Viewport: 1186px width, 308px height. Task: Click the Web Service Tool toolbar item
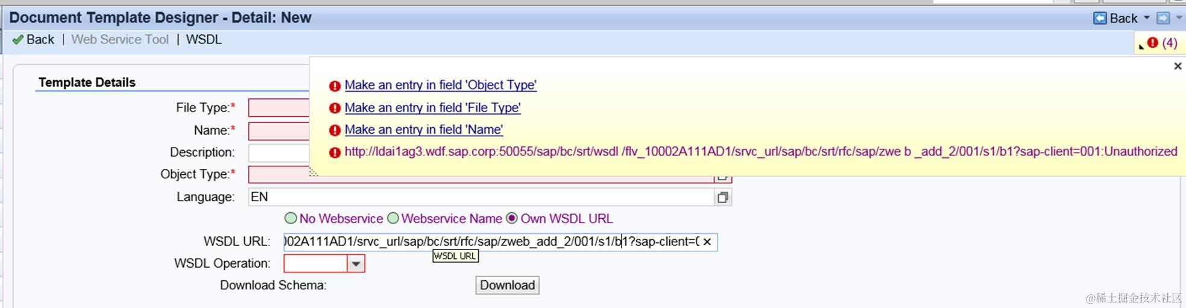click(x=120, y=40)
